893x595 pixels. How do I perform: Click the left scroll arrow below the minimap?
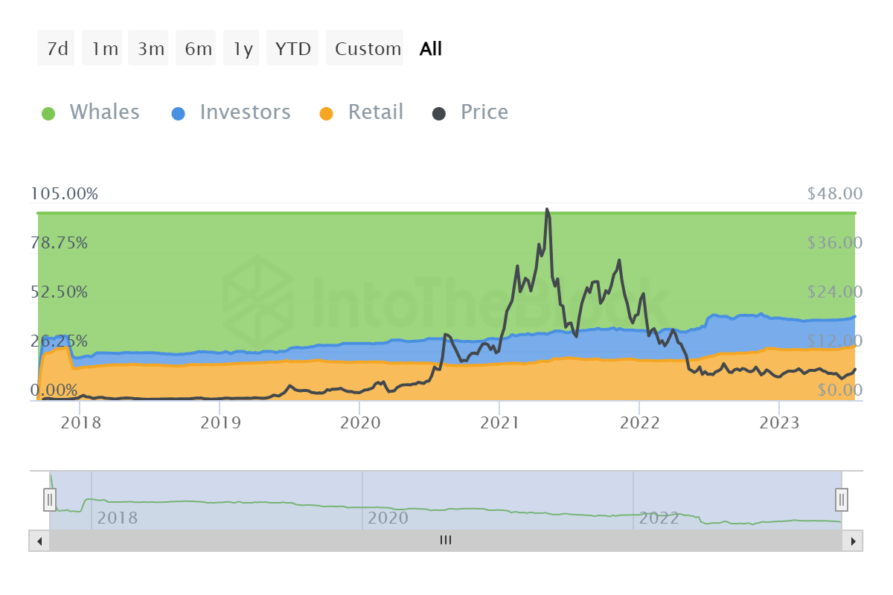tap(36, 541)
